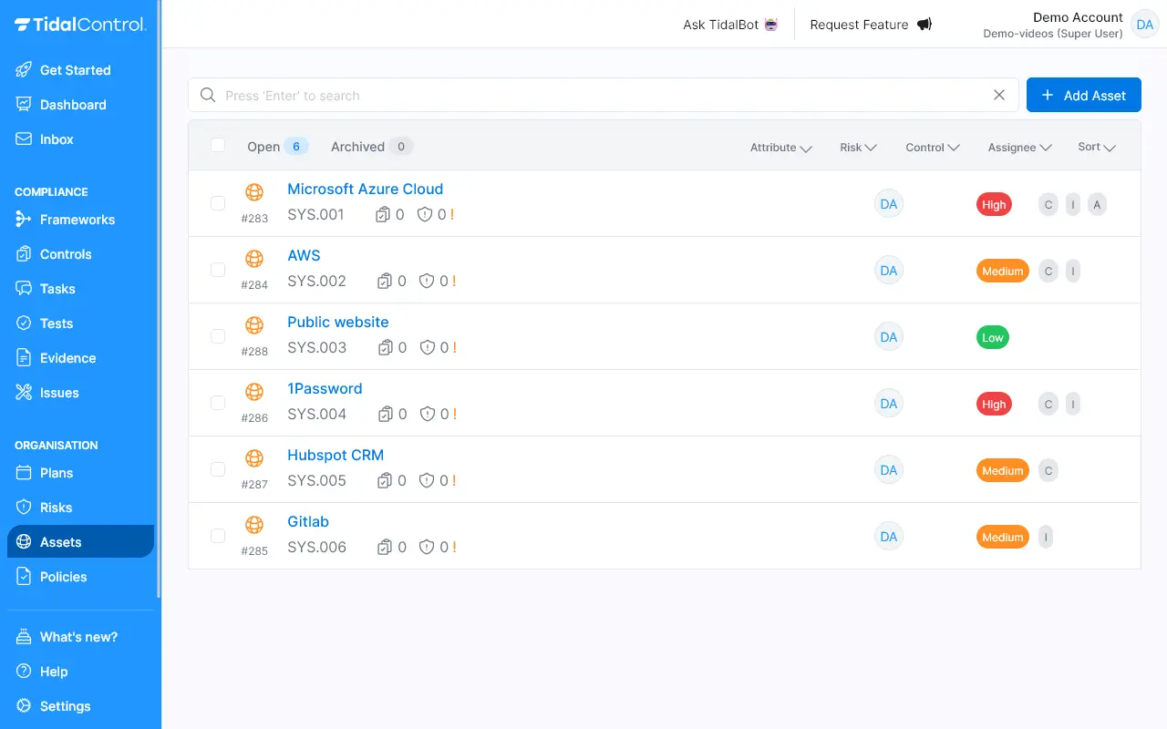The height and width of the screenshot is (729, 1167).
Task: Click the globe icon of Gitlab asset
Action: tap(254, 525)
